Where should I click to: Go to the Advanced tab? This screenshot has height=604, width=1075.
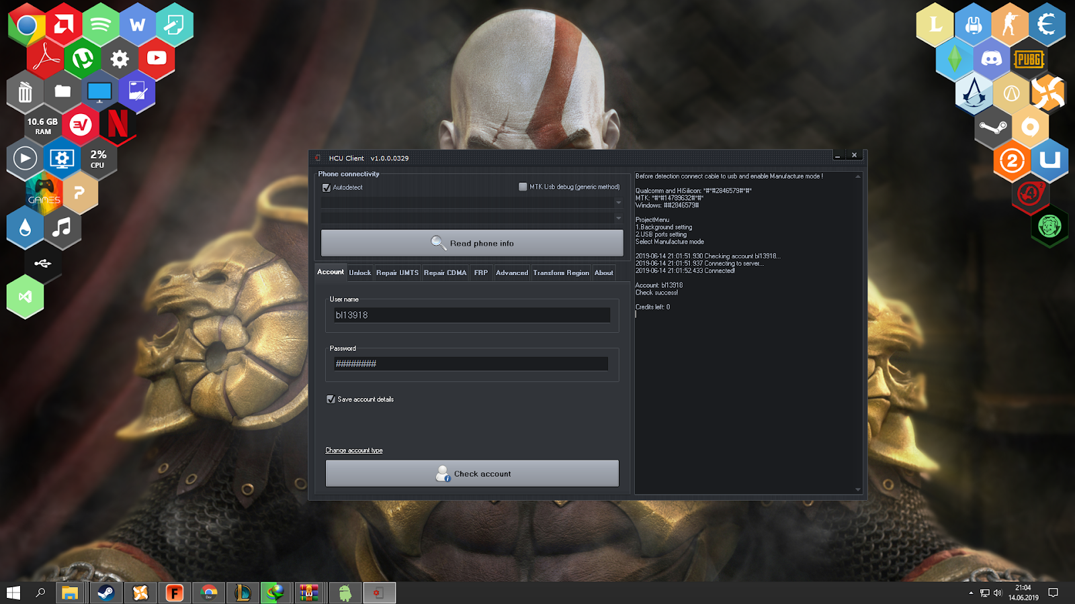(x=512, y=272)
